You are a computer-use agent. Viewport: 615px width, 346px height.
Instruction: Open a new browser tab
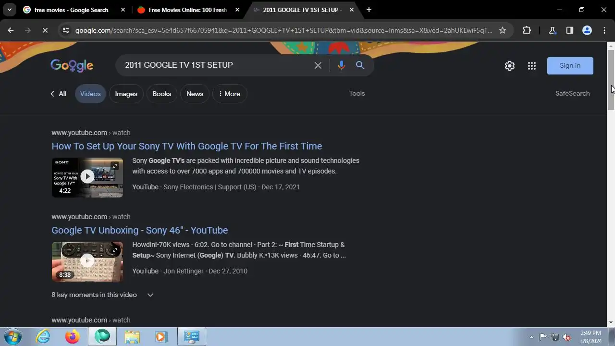(x=369, y=10)
